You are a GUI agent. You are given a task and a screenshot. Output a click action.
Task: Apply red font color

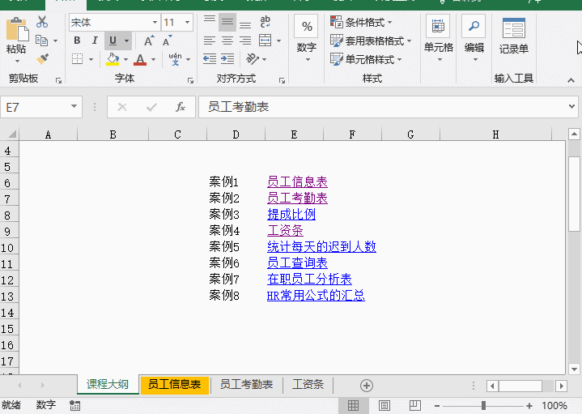(x=140, y=59)
